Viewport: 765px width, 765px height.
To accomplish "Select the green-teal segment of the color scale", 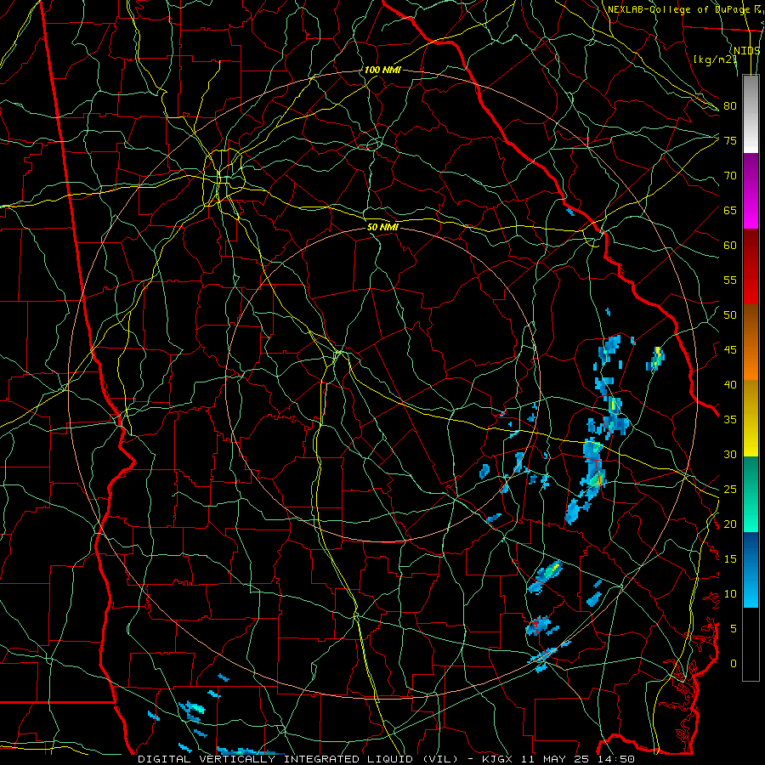I will point(751,494).
